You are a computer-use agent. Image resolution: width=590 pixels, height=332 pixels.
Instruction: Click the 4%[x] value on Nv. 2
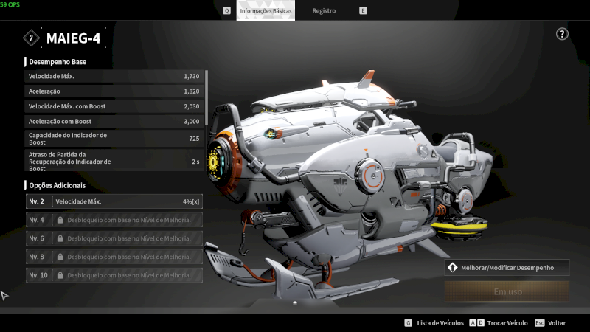click(x=191, y=201)
